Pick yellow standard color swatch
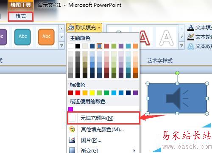Screen dimensions: 212x153 (x=92, y=93)
